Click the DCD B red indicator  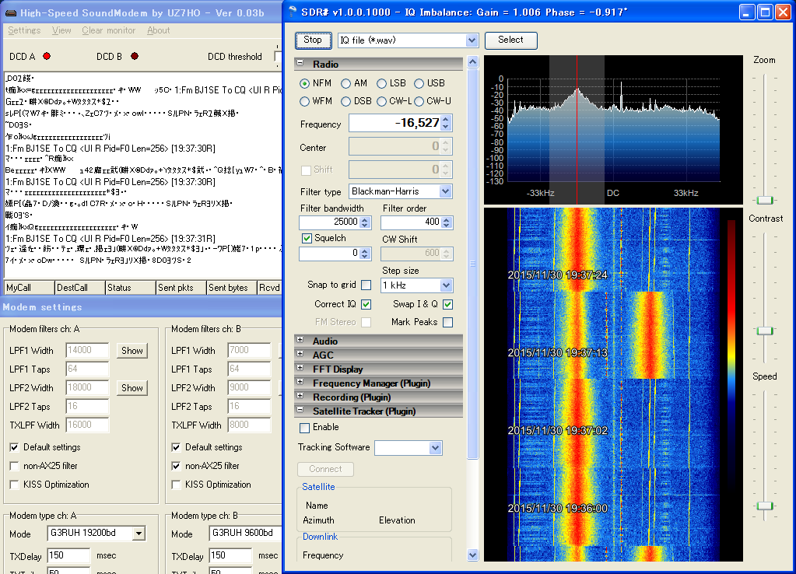tap(135, 56)
